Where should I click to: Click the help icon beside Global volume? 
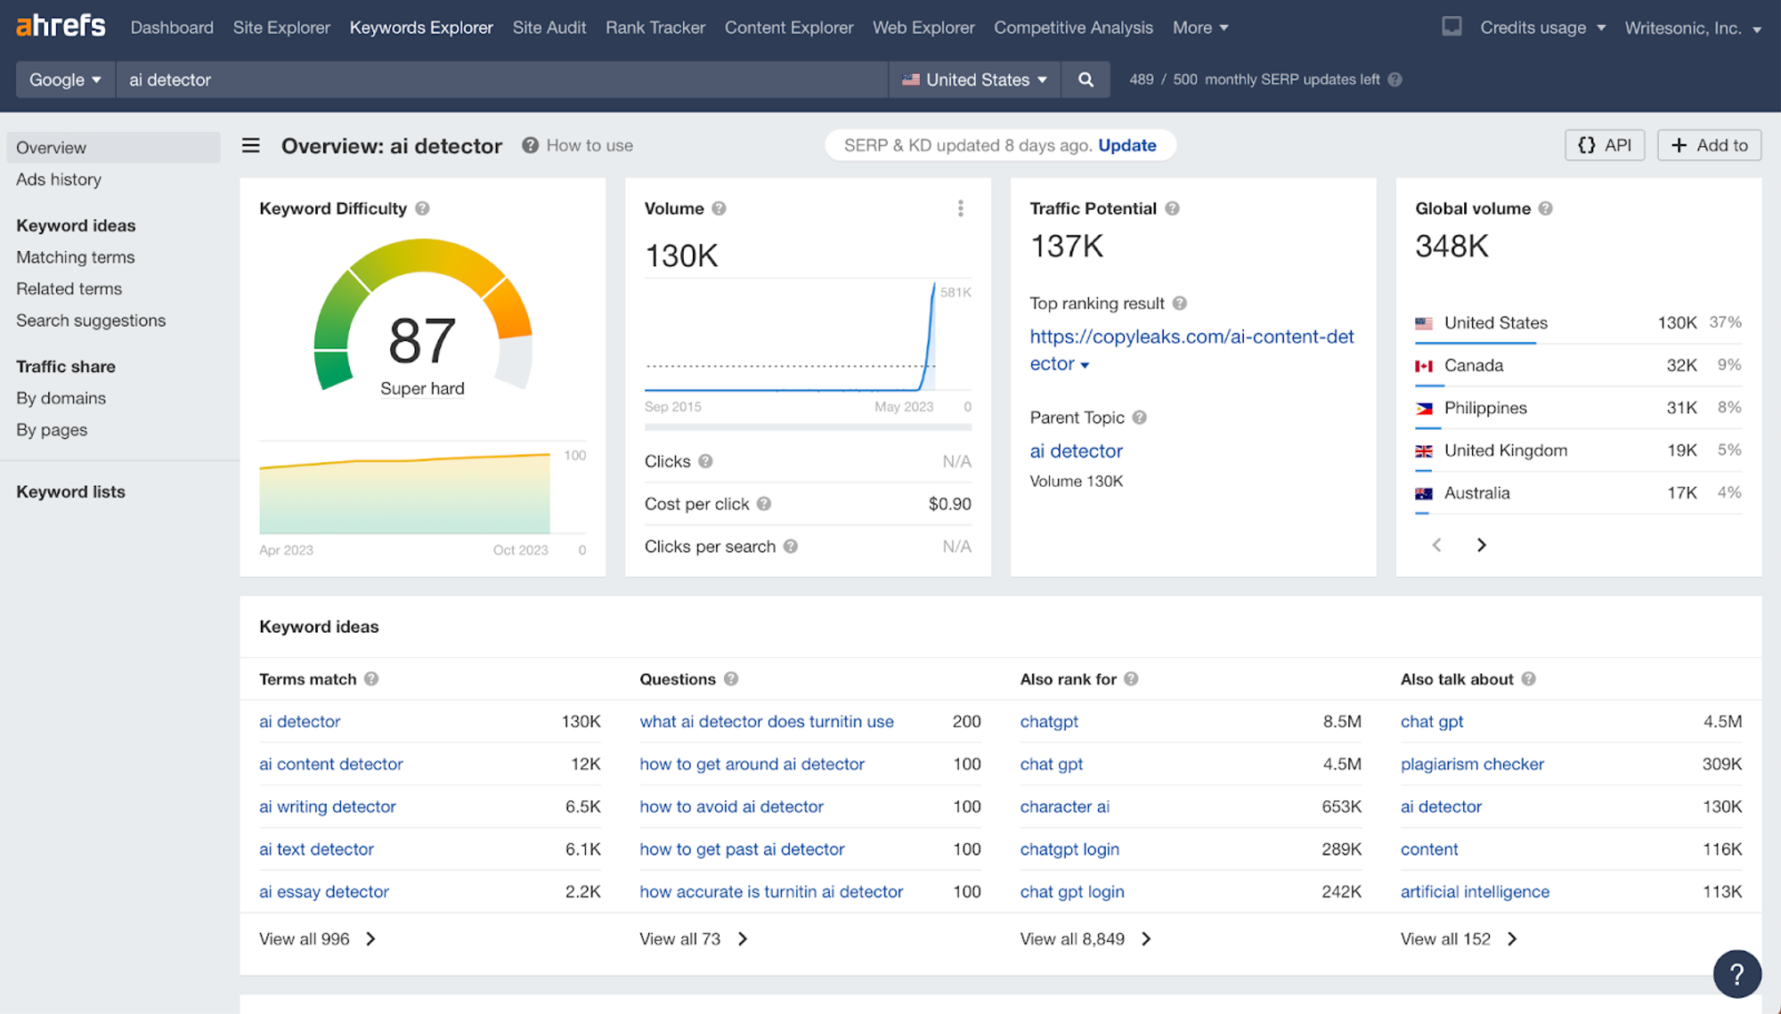pyautogui.click(x=1546, y=208)
